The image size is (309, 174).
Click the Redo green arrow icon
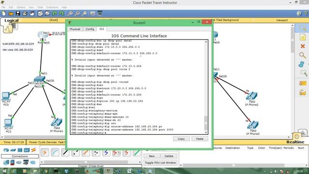coord(62,14)
